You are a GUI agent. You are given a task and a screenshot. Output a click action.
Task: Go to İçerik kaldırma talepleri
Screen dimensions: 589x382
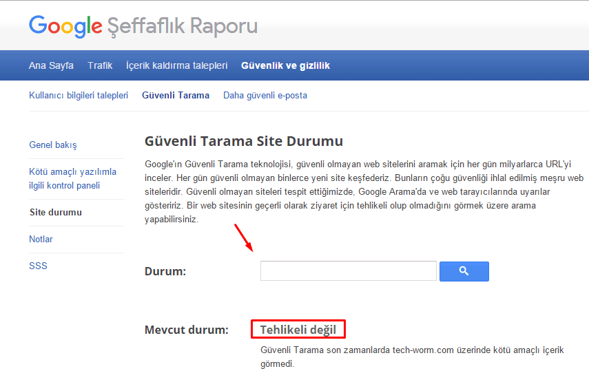click(176, 65)
